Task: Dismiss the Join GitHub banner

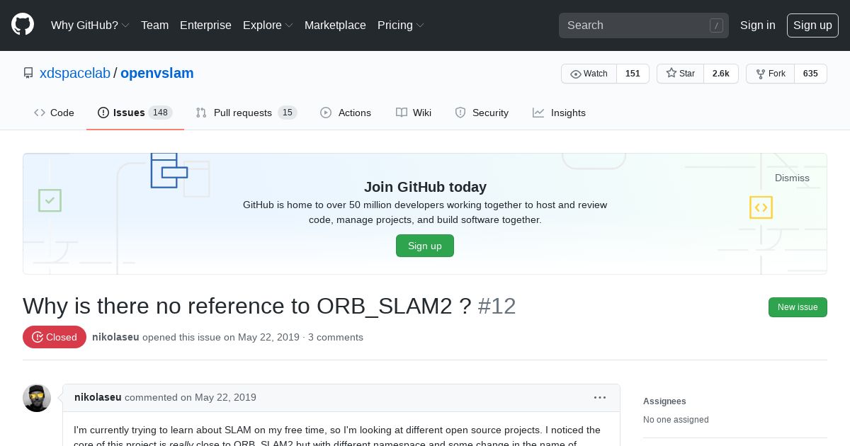Action: coord(792,178)
